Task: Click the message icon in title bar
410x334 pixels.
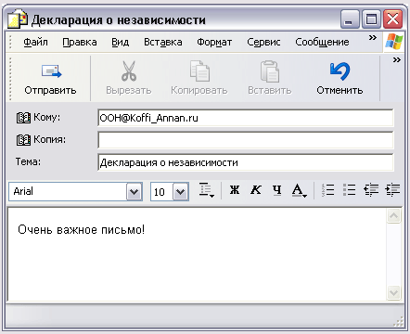Action: [18, 19]
